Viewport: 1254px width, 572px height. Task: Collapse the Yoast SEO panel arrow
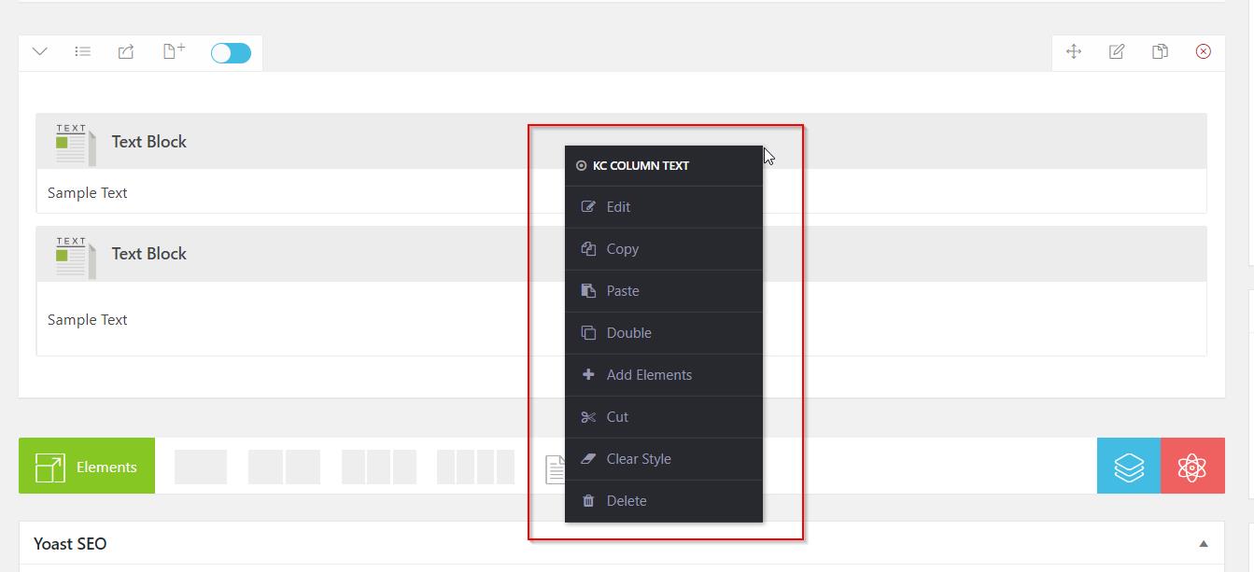[x=1204, y=544]
